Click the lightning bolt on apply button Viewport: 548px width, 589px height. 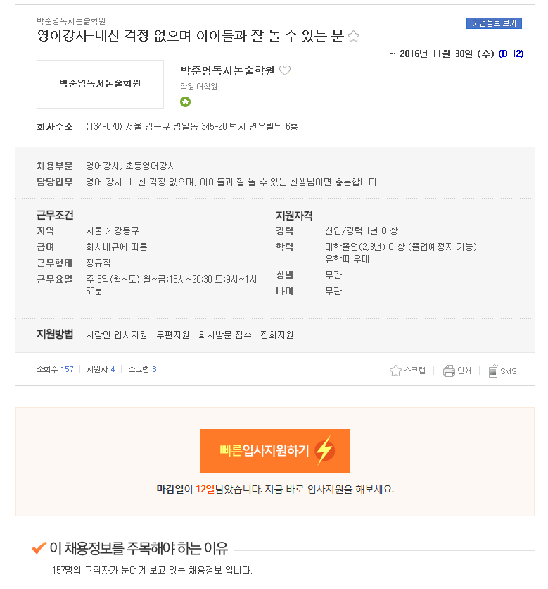pos(324,450)
